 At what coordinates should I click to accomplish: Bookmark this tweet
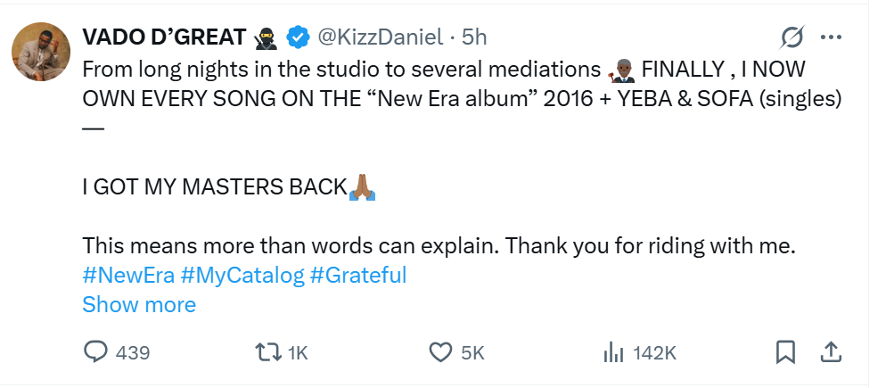785,352
